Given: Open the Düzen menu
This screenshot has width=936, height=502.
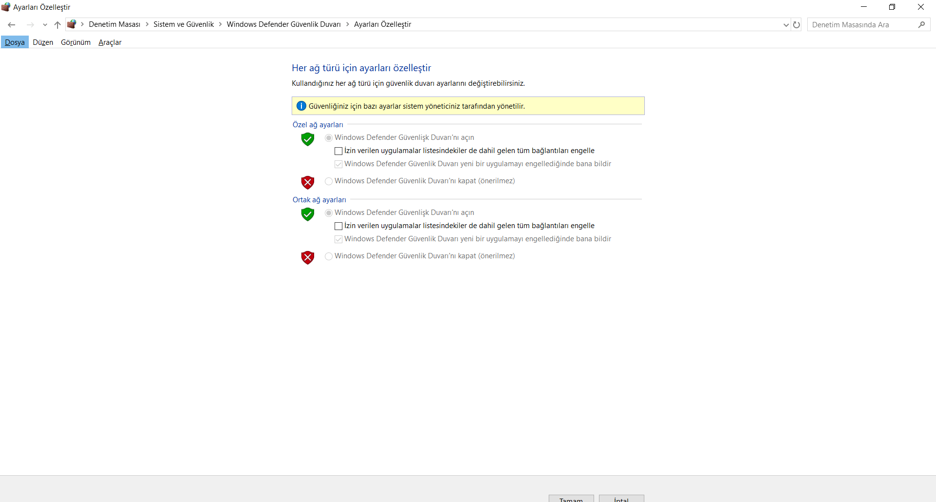Looking at the screenshot, I should 43,42.
